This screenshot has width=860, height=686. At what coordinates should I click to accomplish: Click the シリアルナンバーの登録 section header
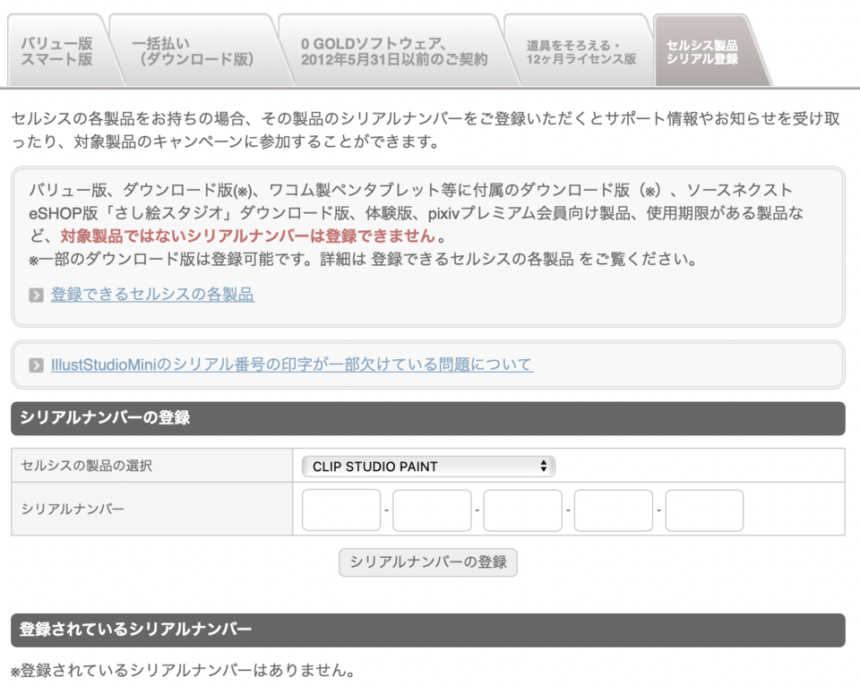pyautogui.click(x=428, y=418)
